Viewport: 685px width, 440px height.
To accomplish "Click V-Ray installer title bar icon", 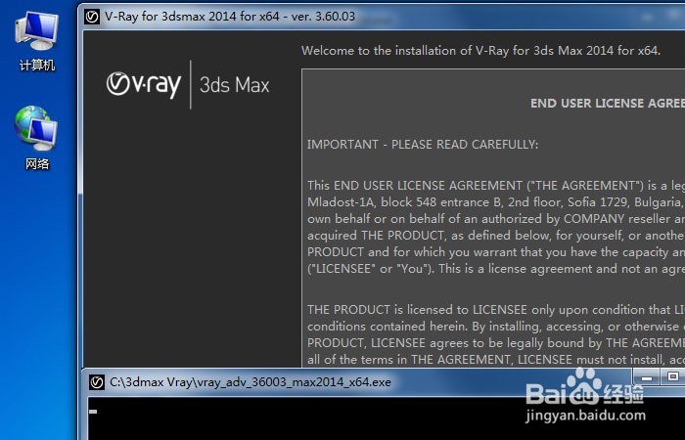I will [x=92, y=17].
